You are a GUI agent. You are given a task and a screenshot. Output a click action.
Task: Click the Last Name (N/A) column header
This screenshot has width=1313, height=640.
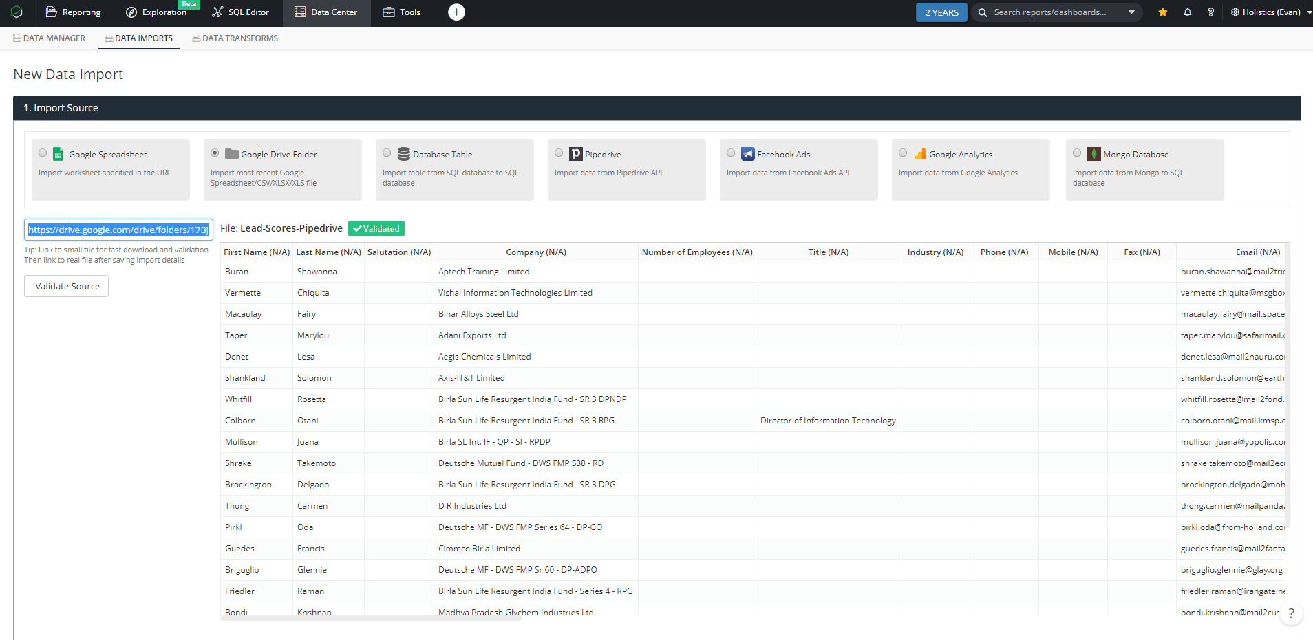click(329, 252)
